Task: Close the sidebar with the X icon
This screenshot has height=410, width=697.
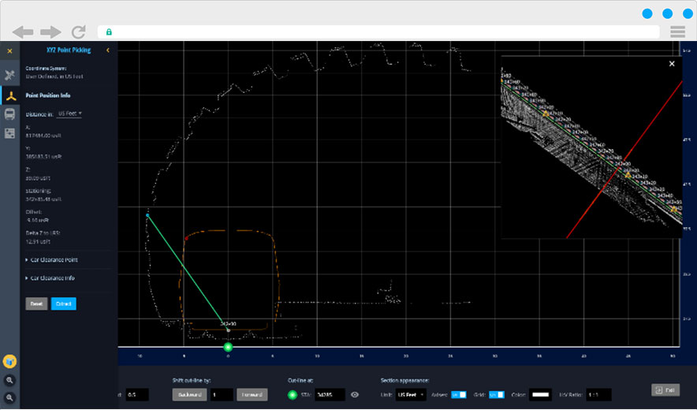Action: click(x=9, y=50)
